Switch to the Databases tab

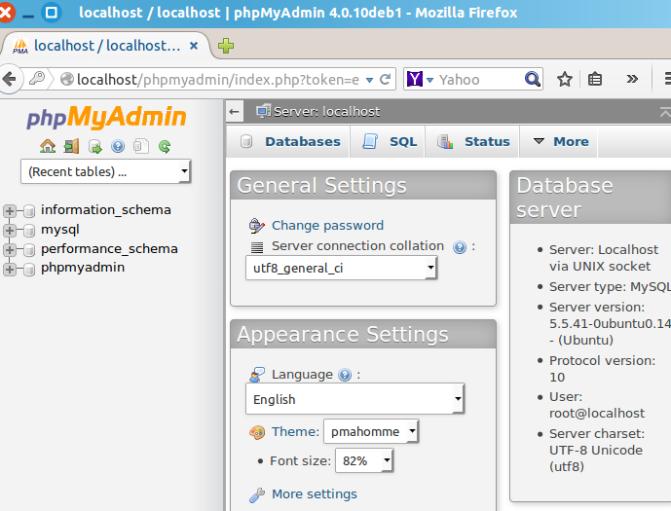290,141
